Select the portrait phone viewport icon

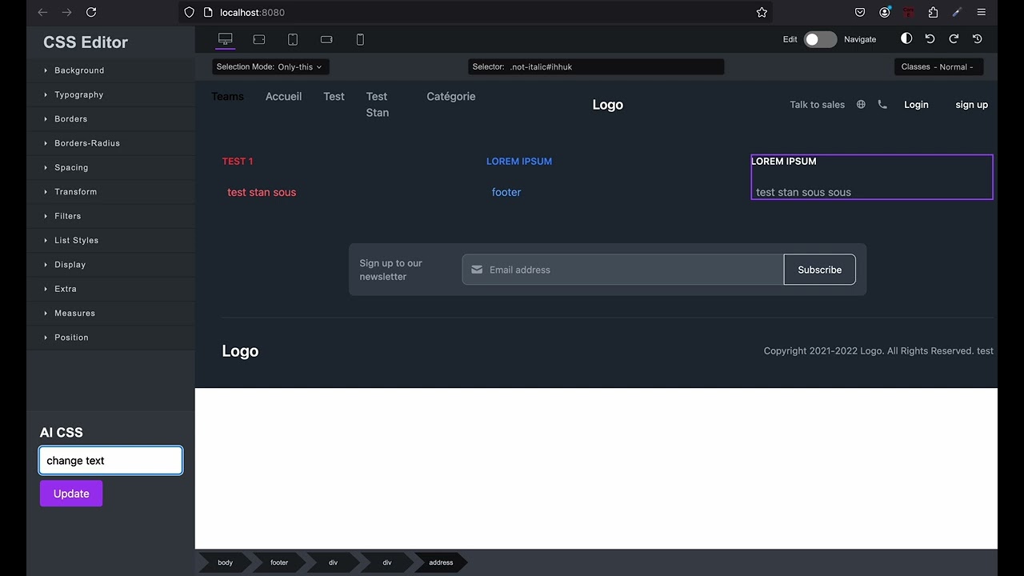pyautogui.click(x=360, y=39)
